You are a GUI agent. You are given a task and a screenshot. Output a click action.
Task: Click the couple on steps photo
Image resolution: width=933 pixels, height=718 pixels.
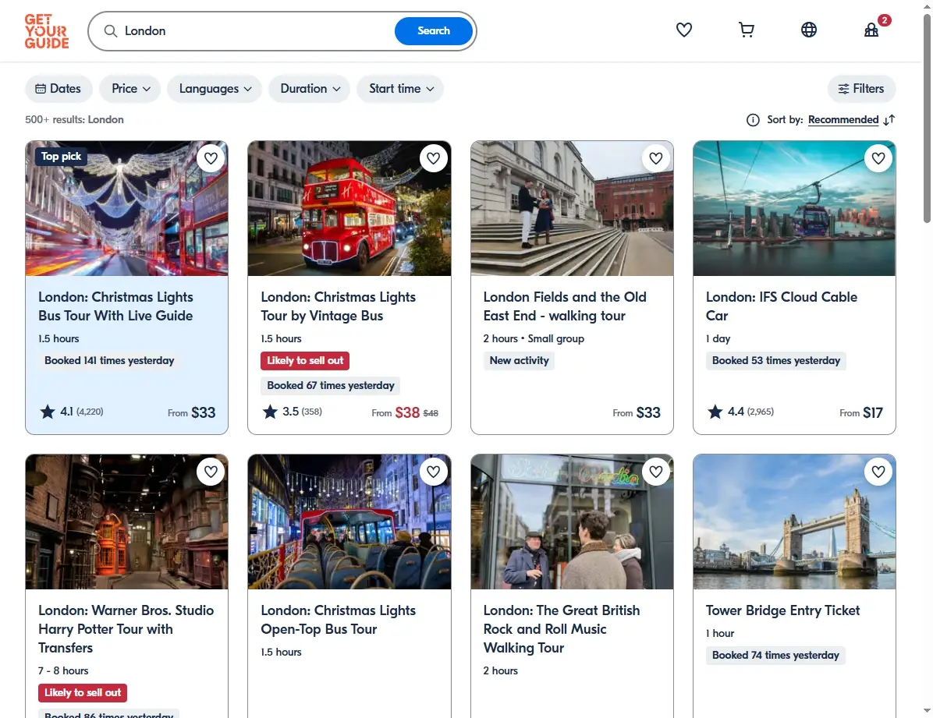[x=572, y=208]
